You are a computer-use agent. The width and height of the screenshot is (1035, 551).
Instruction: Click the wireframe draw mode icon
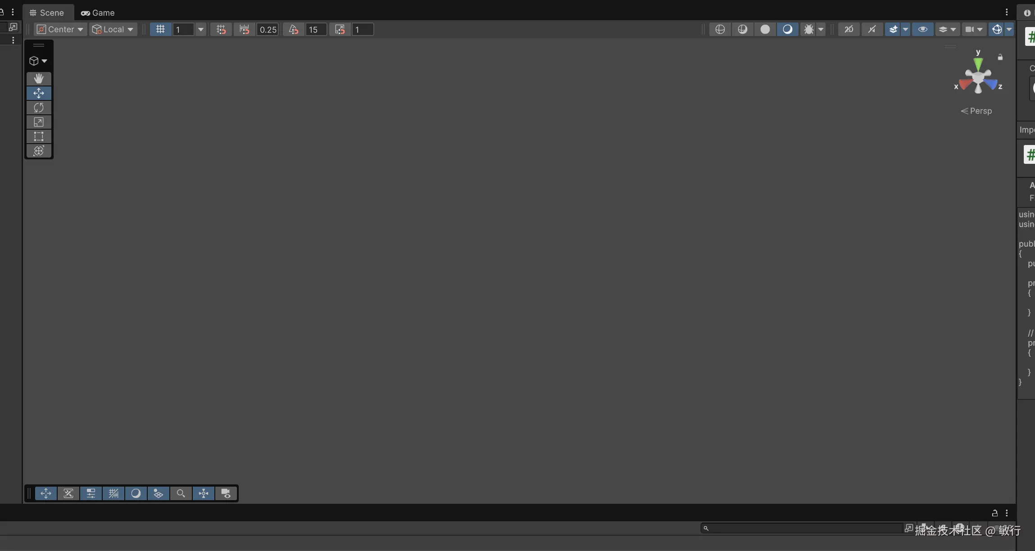click(720, 29)
